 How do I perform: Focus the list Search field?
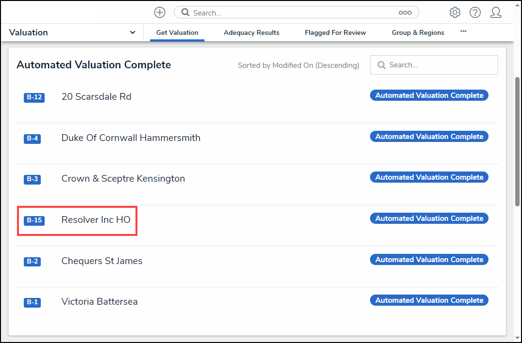tap(434, 65)
